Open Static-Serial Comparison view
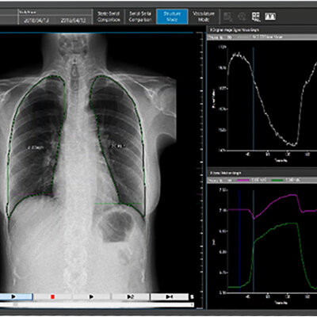The height and width of the screenshot is (317, 317). pyautogui.click(x=109, y=17)
